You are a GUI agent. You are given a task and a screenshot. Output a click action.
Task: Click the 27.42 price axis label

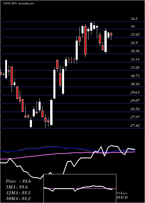click(135, 125)
